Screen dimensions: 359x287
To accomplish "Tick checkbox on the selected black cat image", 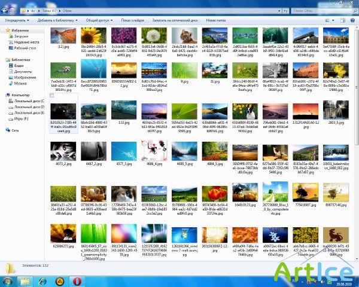I will tap(53, 95).
